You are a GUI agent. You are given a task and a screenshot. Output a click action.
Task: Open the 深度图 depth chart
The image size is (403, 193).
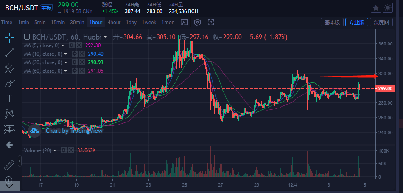point(381,23)
